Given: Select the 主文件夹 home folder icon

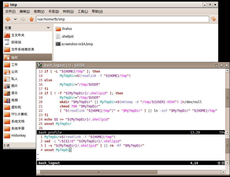Looking at the screenshot, I should point(7,35).
